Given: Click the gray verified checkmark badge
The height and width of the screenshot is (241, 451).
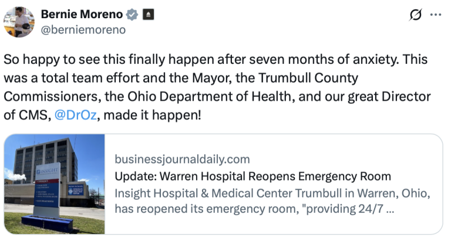Looking at the screenshot, I should coord(133,15).
